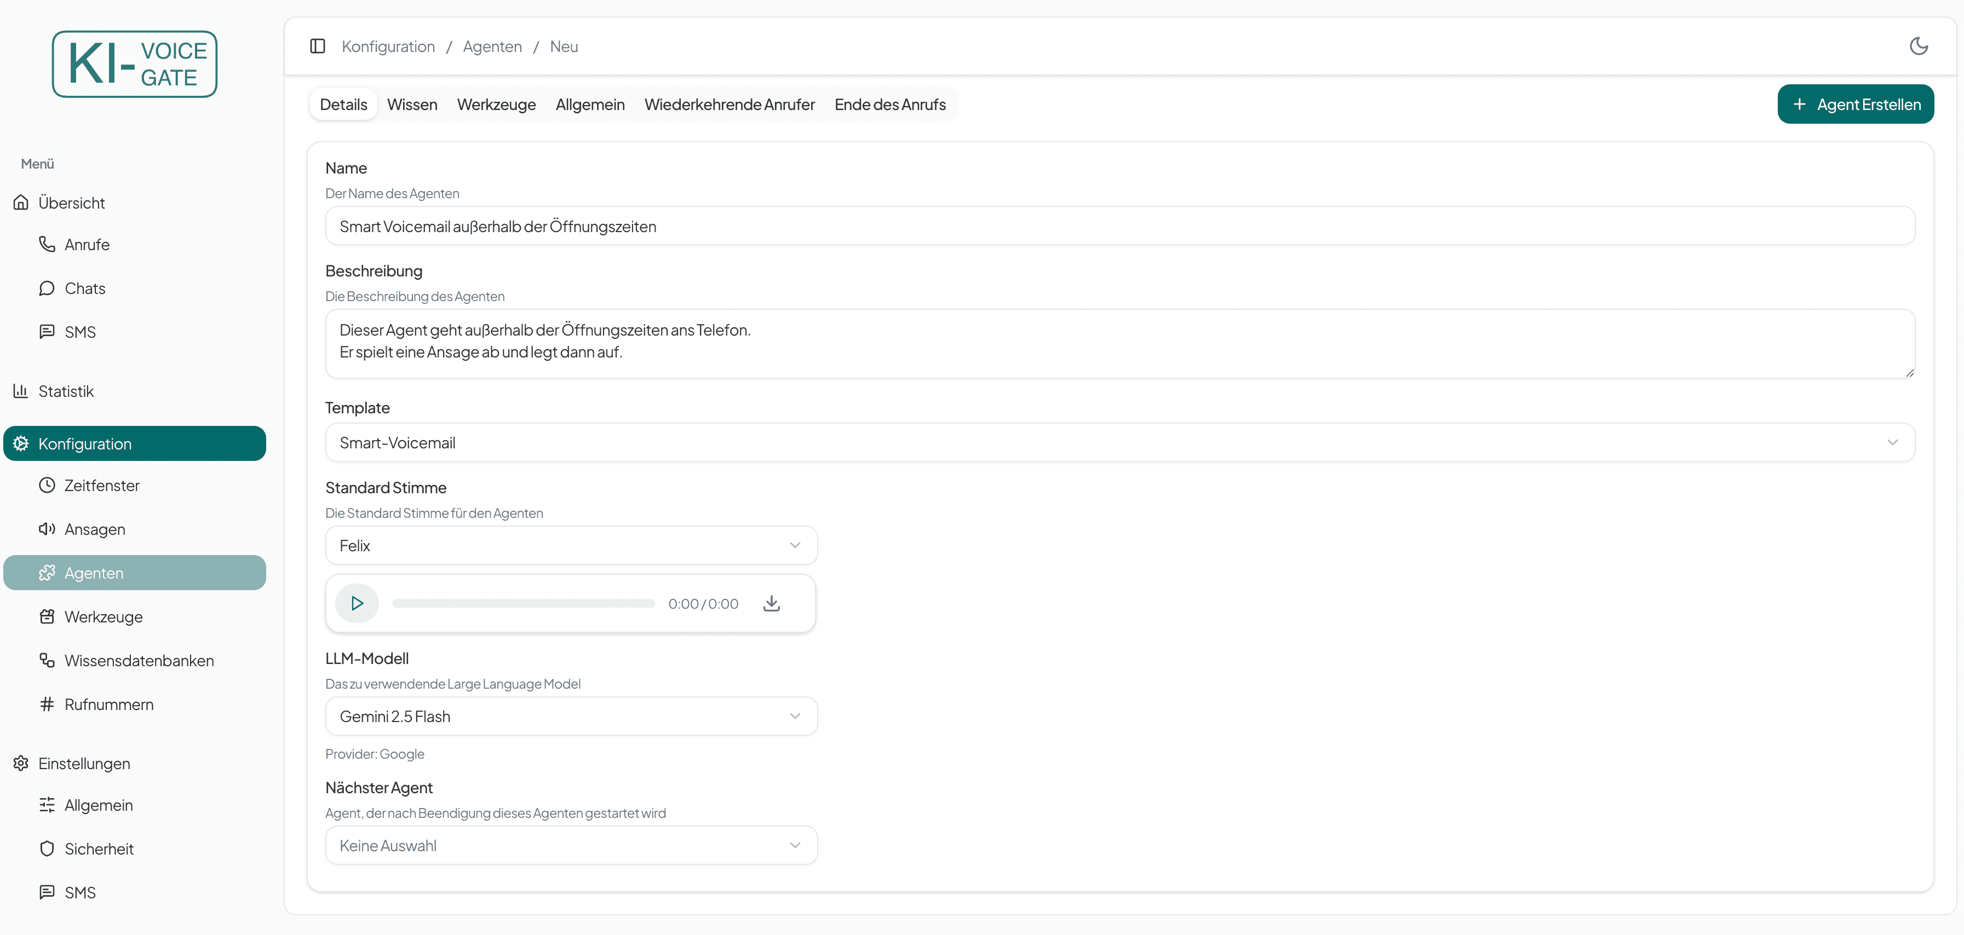This screenshot has width=1964, height=935.
Task: Open Chats via speech bubble icon
Action: [x=47, y=288]
